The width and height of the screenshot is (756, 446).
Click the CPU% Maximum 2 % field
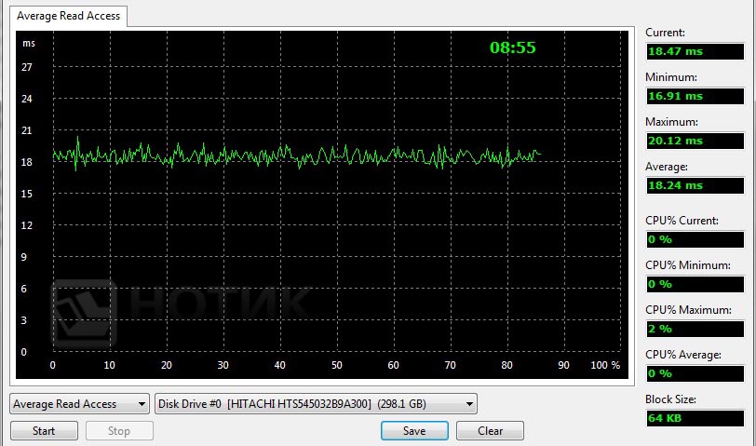[x=695, y=329]
